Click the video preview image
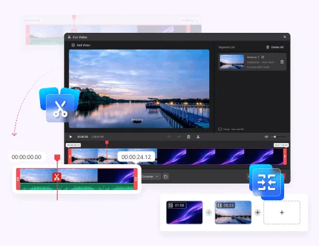Image resolution: width=319 pixels, height=246 pixels. point(139,89)
